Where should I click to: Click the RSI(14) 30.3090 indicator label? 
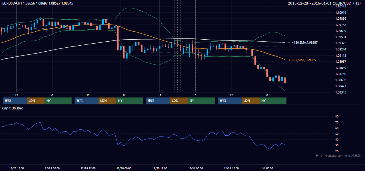12,108
